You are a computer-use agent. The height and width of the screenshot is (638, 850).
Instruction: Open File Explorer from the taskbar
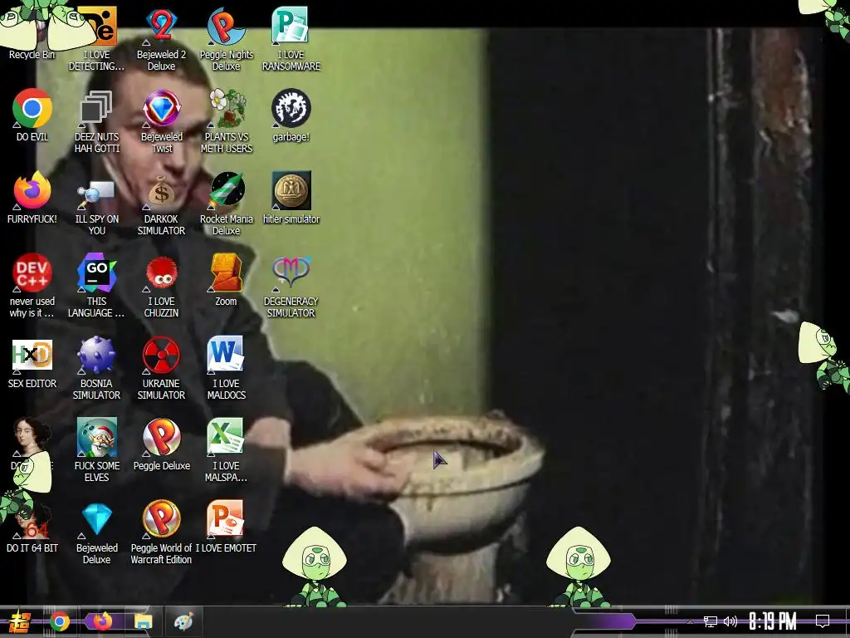point(143,621)
